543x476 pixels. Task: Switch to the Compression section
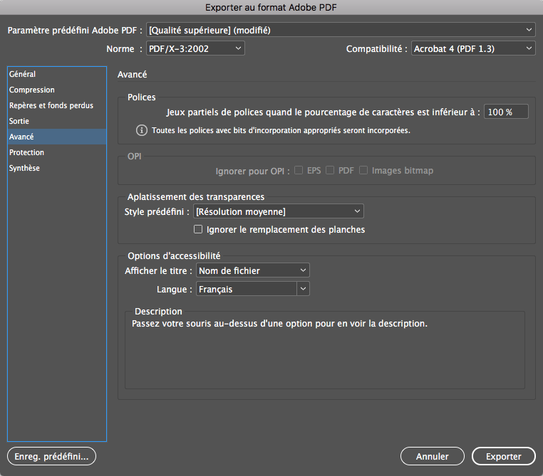[32, 90]
